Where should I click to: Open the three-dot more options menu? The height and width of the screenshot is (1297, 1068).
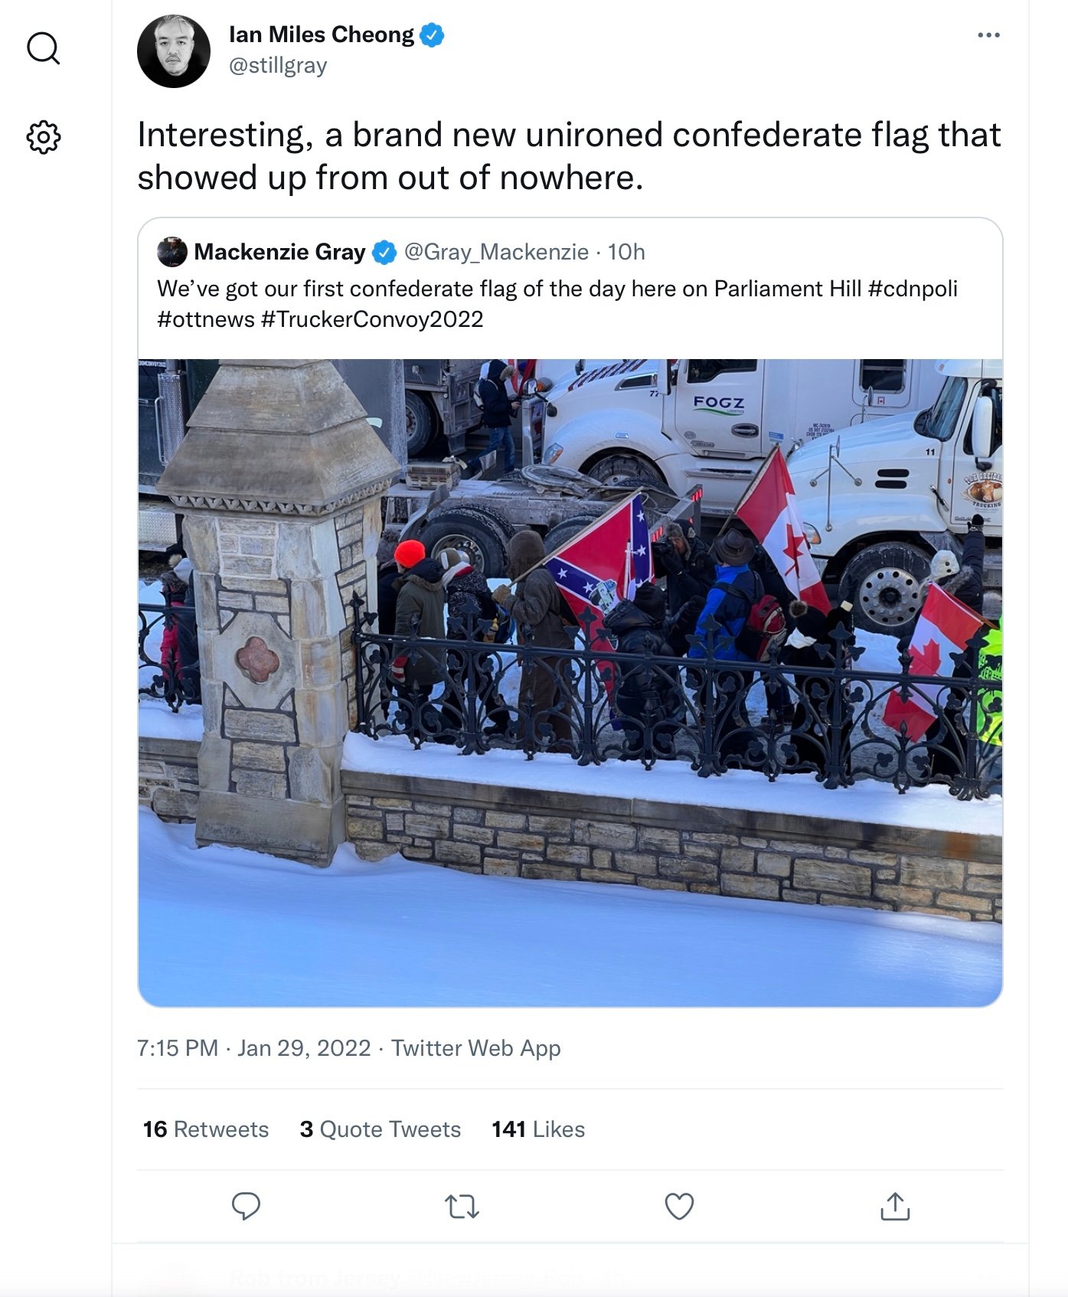988,35
